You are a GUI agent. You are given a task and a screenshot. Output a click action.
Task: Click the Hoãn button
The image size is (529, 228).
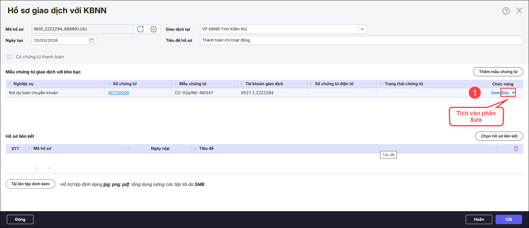click(479, 220)
